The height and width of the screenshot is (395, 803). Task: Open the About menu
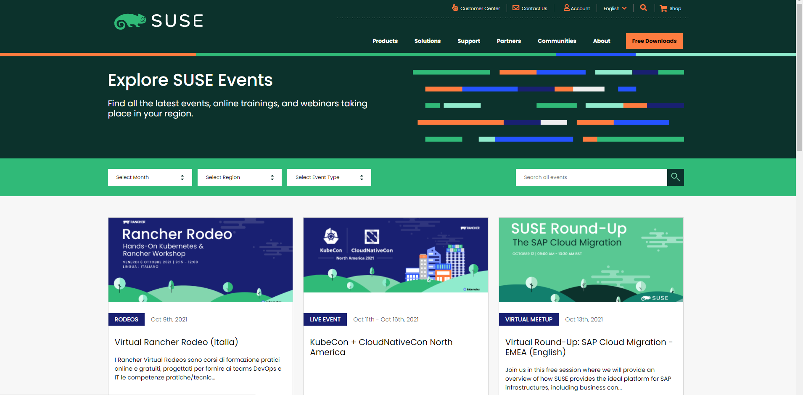tap(601, 41)
